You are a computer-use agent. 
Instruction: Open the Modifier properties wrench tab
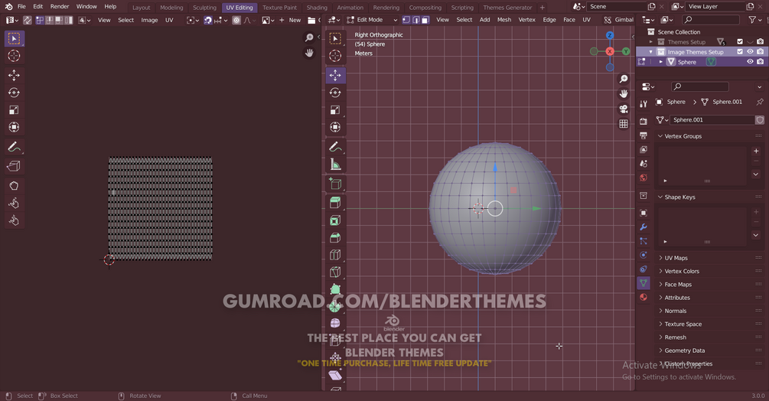[x=644, y=227]
